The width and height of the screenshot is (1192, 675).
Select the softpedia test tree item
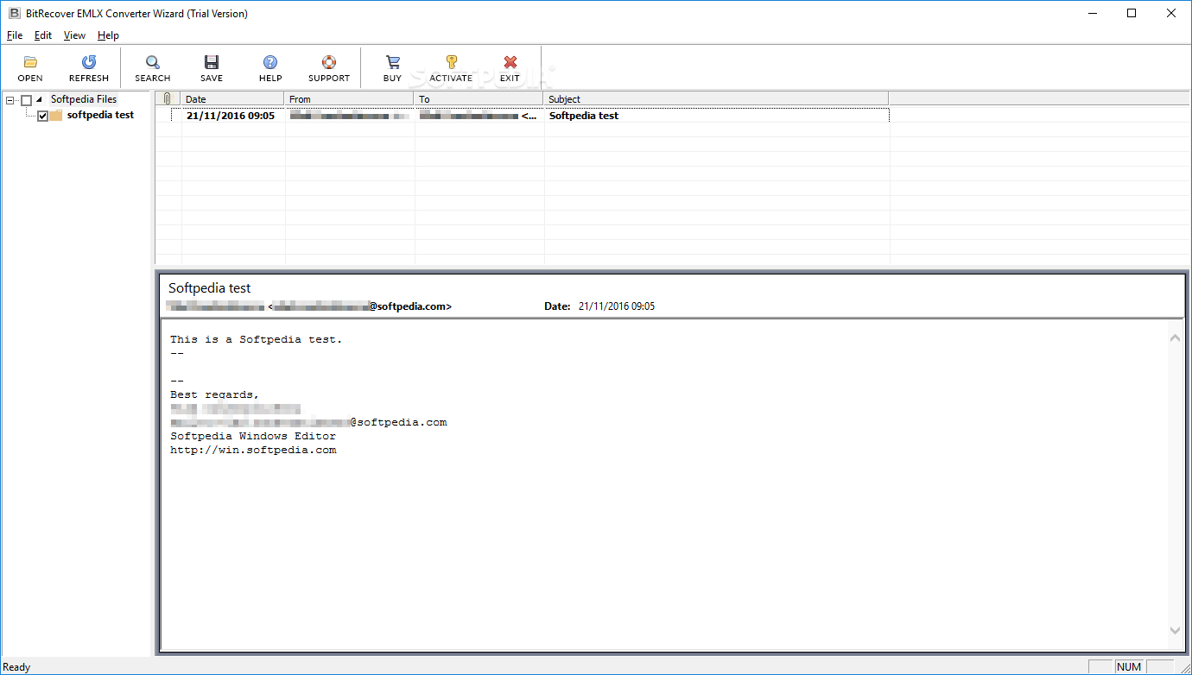100,115
